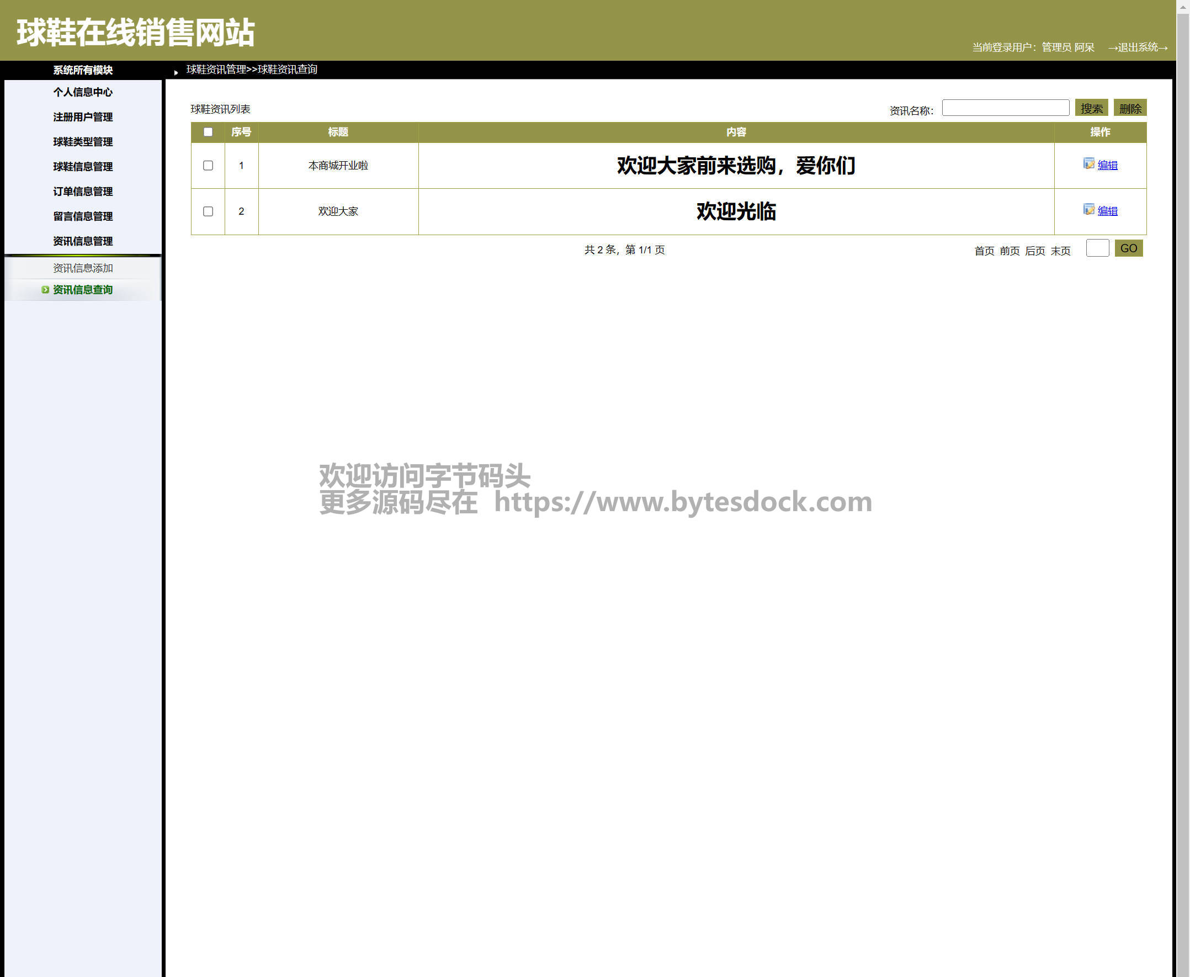
Task: Open the 注册用户管理 menu
Action: [83, 117]
